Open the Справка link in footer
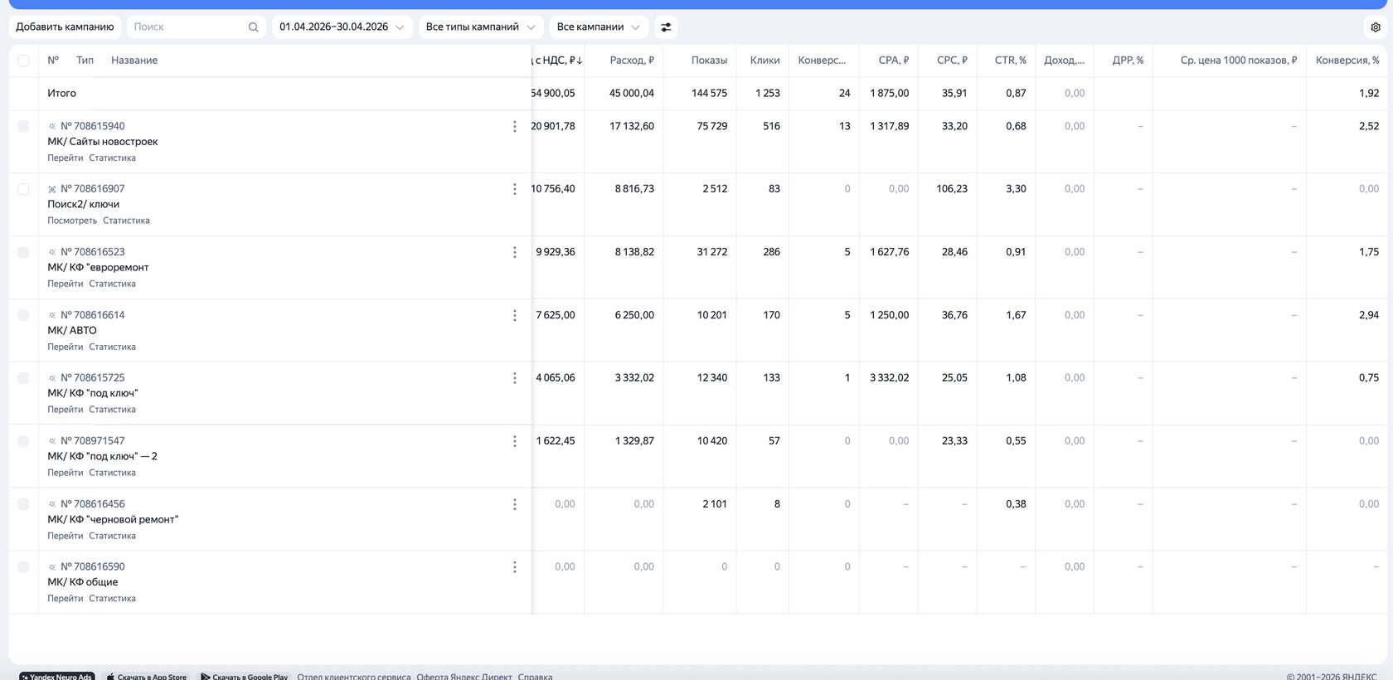 [535, 677]
